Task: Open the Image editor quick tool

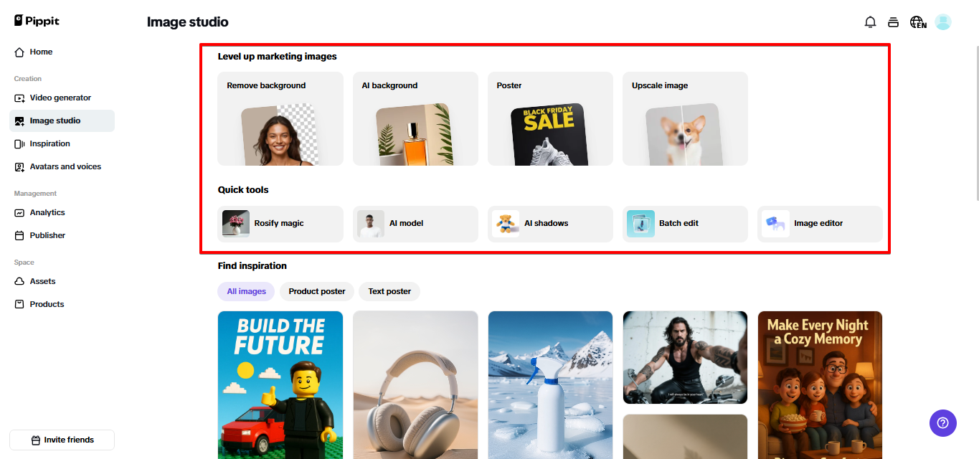Action: click(820, 224)
